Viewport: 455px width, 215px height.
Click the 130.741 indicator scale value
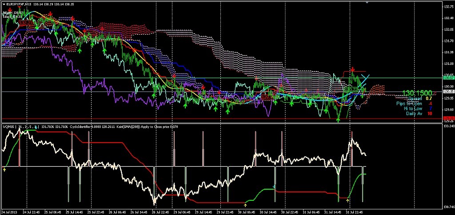[x=449, y=206]
